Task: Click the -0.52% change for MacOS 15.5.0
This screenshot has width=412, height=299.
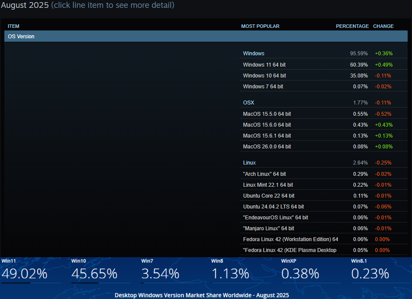Action: 383,114
